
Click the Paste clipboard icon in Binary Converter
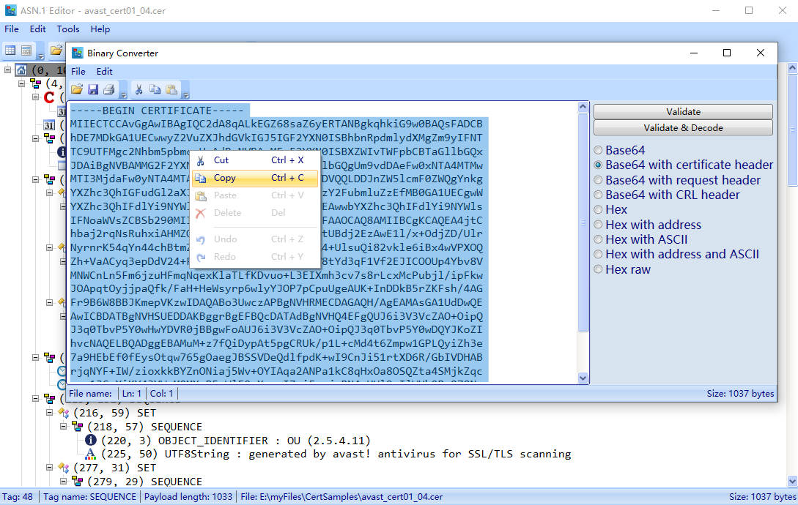pyautogui.click(x=171, y=89)
